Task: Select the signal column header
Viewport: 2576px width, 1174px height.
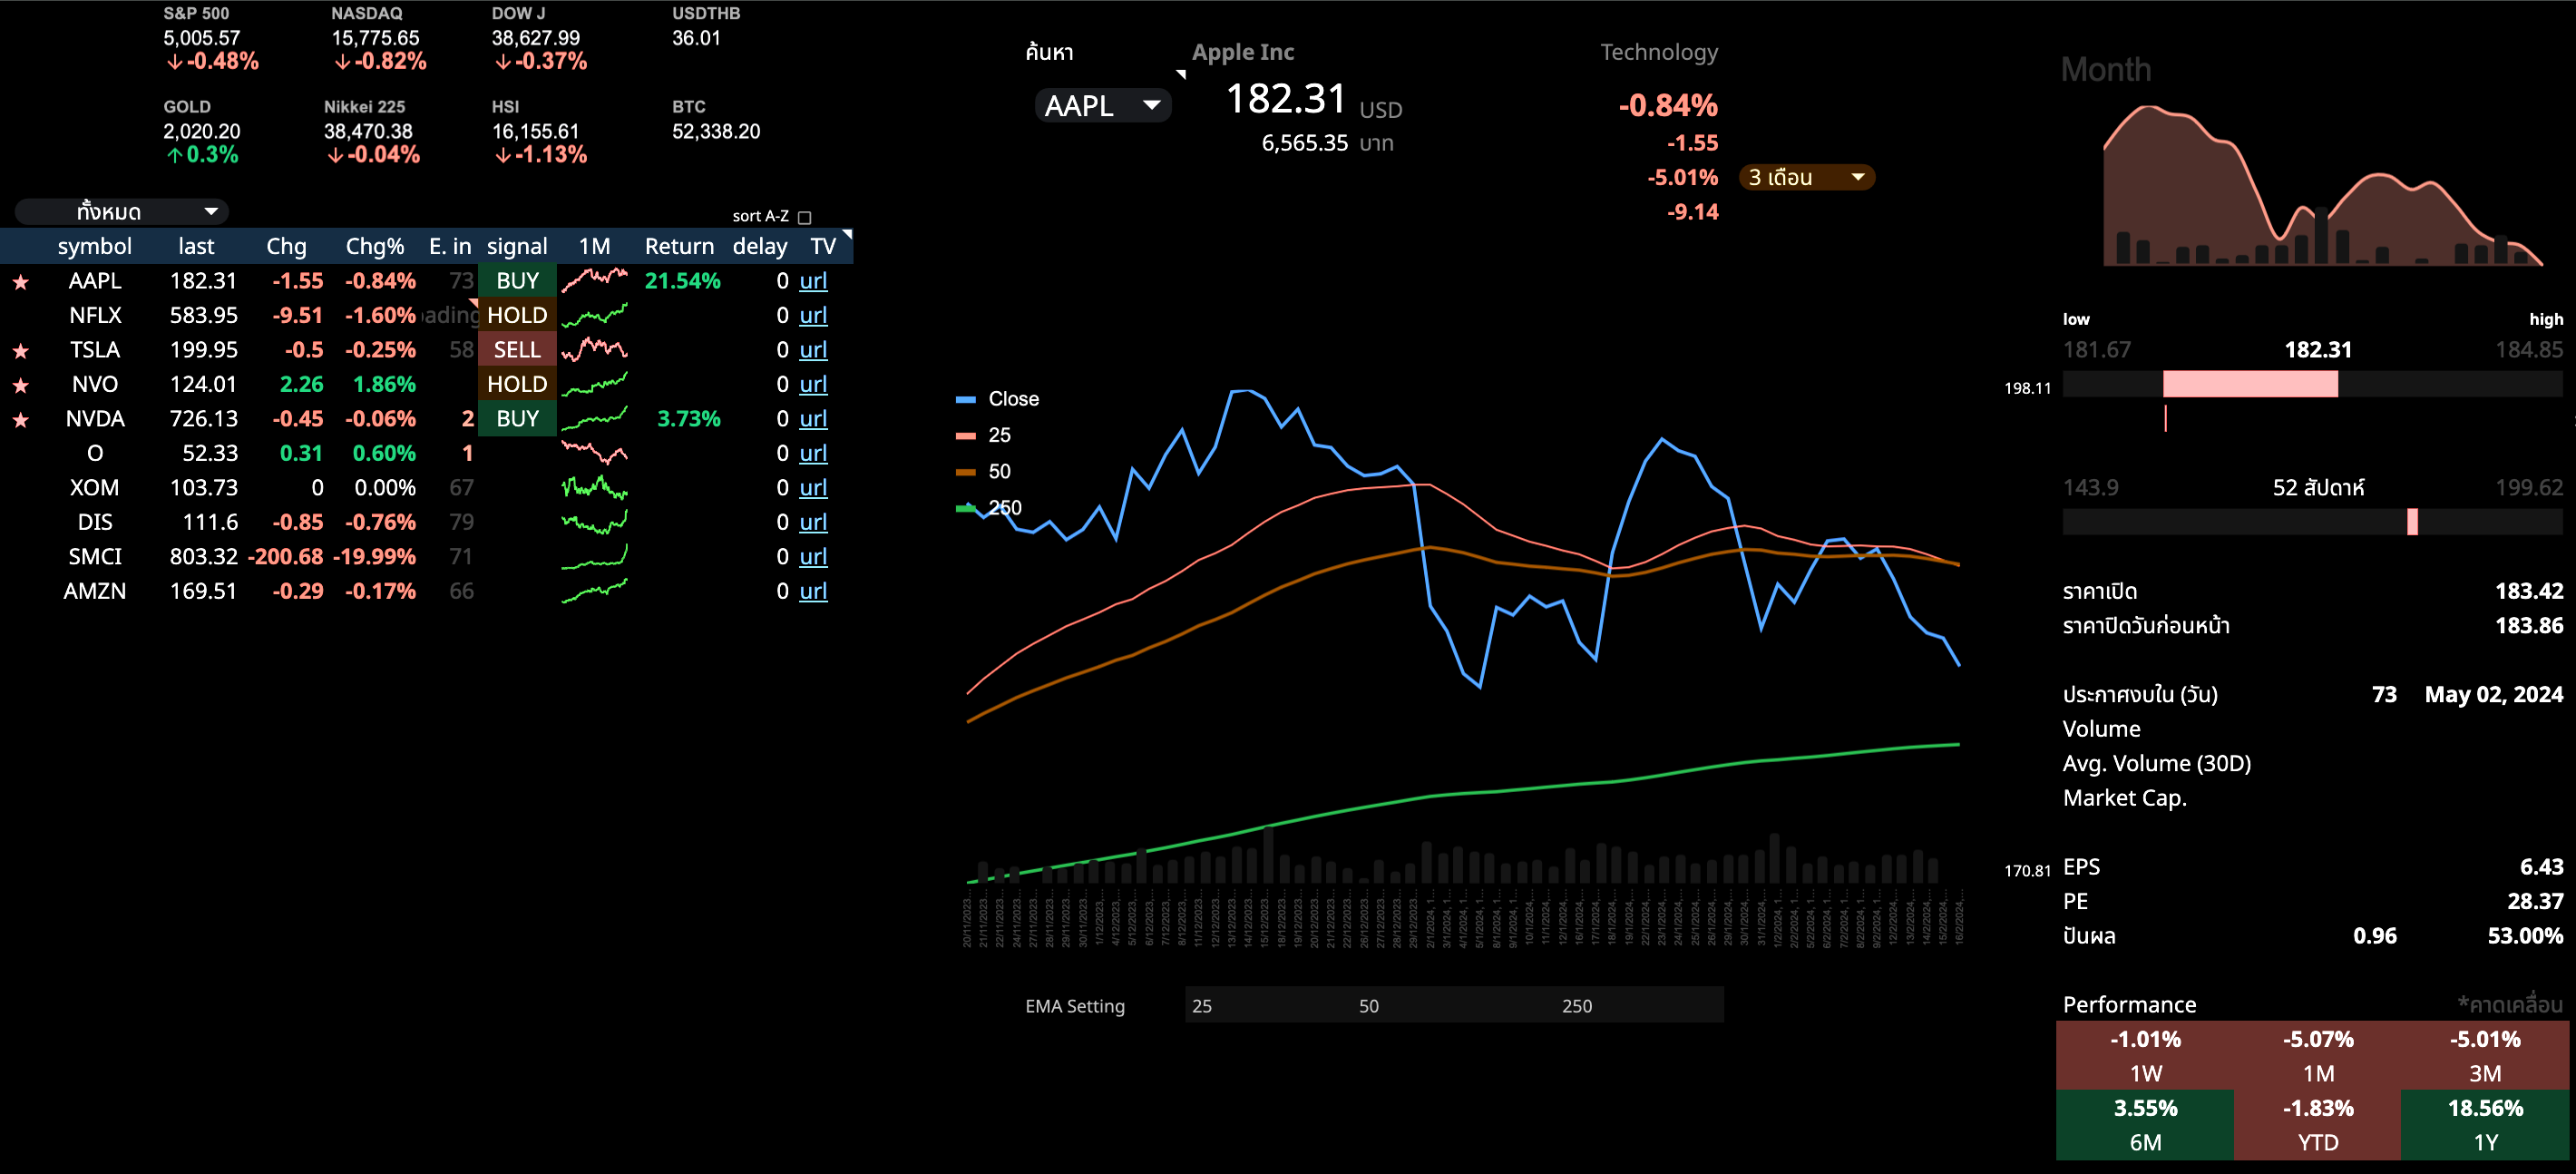Action: pos(517,246)
